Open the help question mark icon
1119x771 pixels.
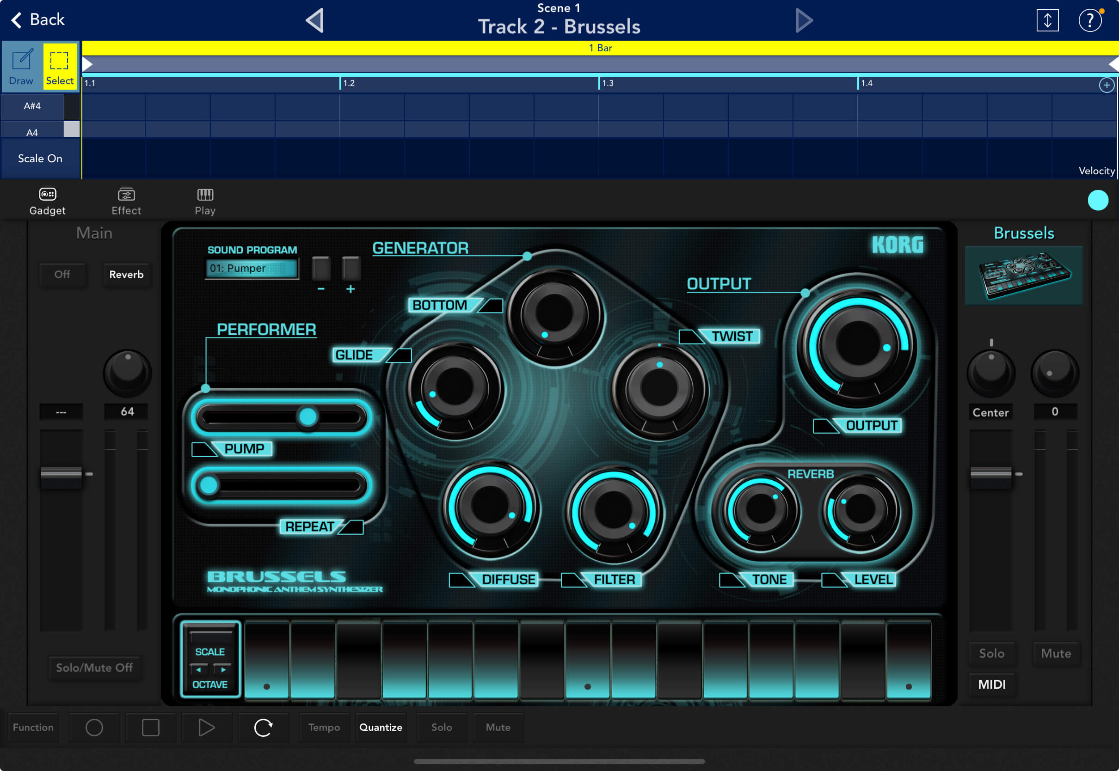(x=1089, y=20)
